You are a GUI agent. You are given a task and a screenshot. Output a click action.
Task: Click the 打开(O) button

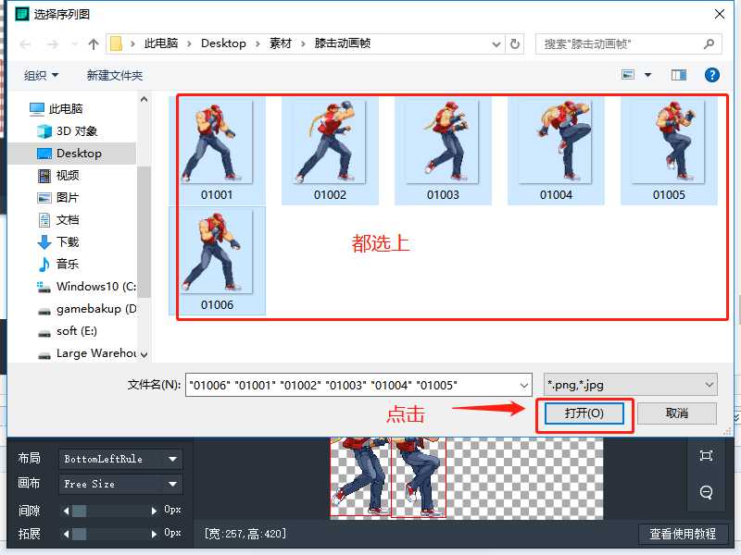click(x=584, y=413)
